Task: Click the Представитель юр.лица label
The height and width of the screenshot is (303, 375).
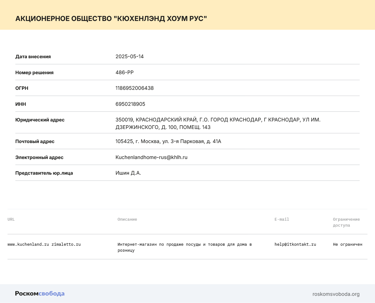Action: pyautogui.click(x=44, y=173)
